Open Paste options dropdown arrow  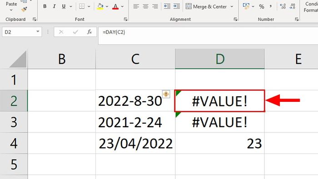(11, 10)
